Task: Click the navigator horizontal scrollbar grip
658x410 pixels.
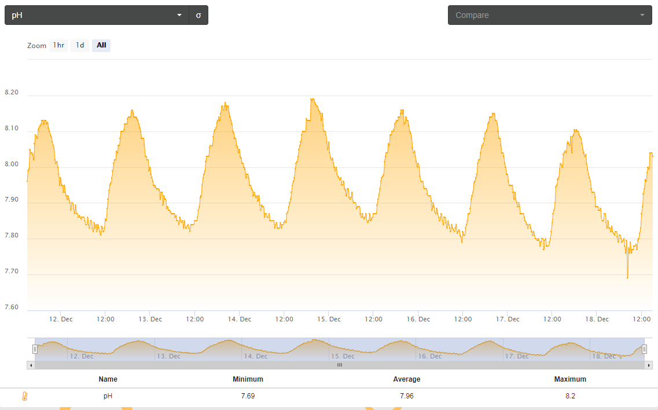Action: (340, 365)
